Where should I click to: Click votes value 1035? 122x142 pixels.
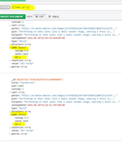[x=25, y=121]
